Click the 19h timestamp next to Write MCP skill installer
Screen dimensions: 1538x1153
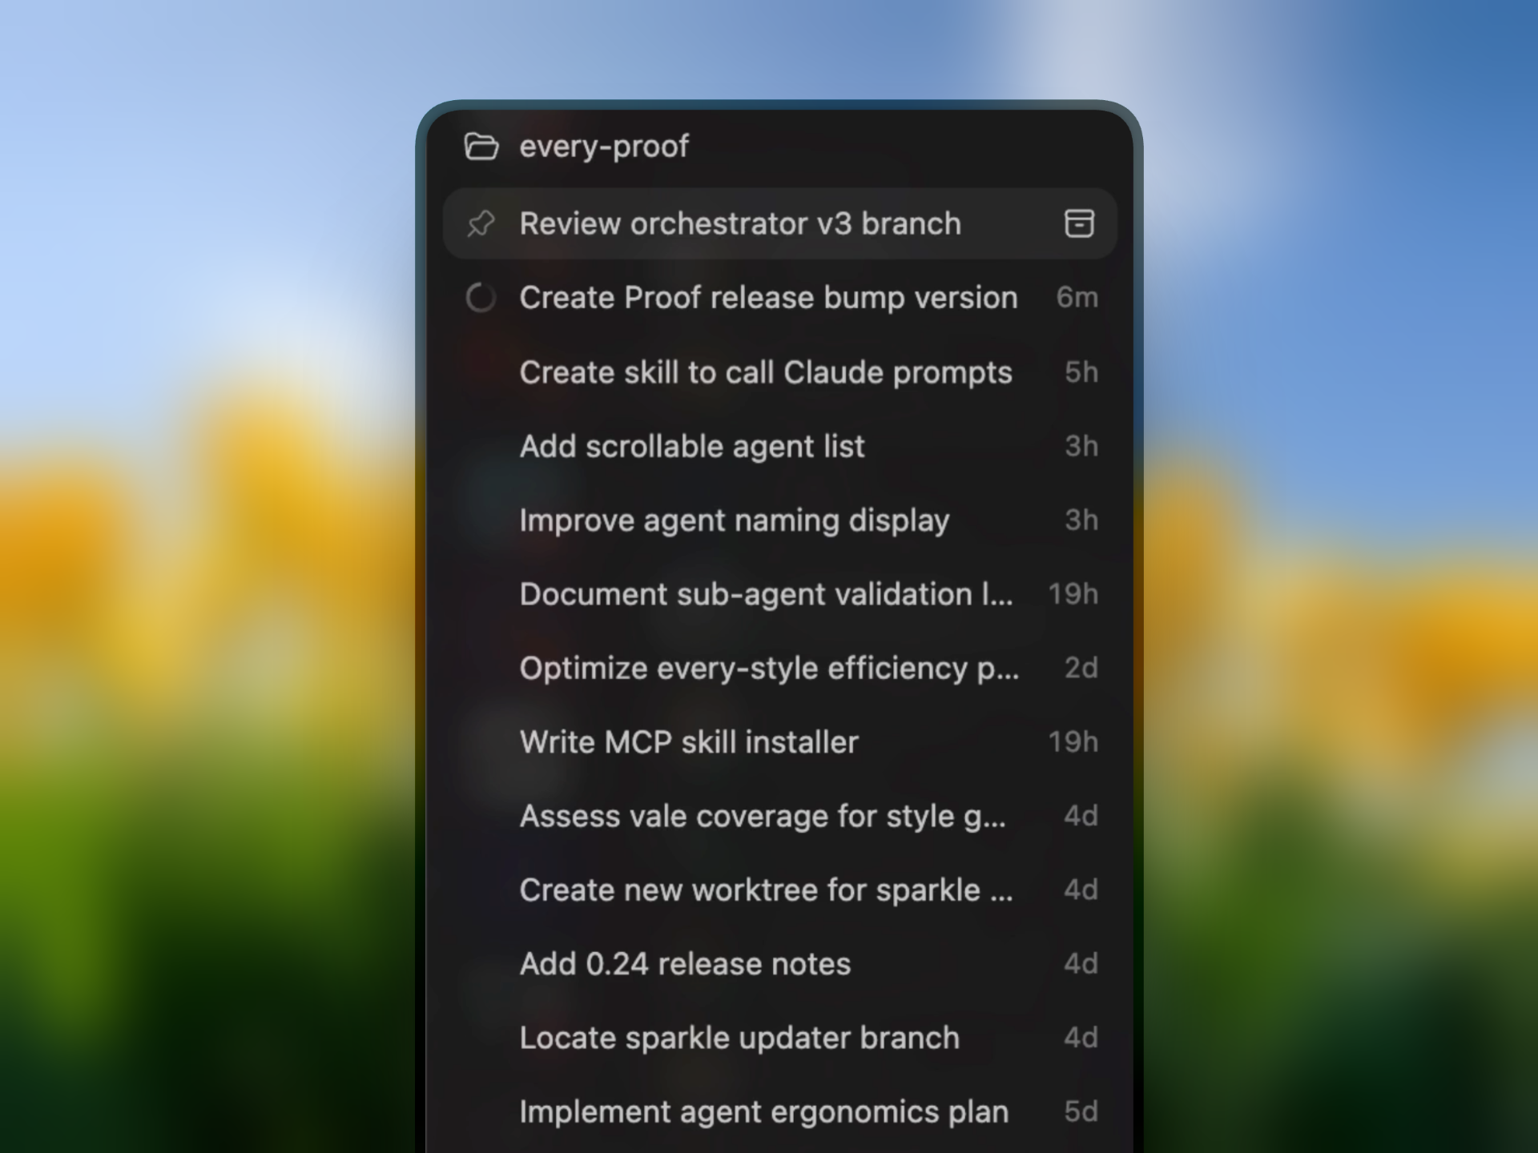[1073, 742]
